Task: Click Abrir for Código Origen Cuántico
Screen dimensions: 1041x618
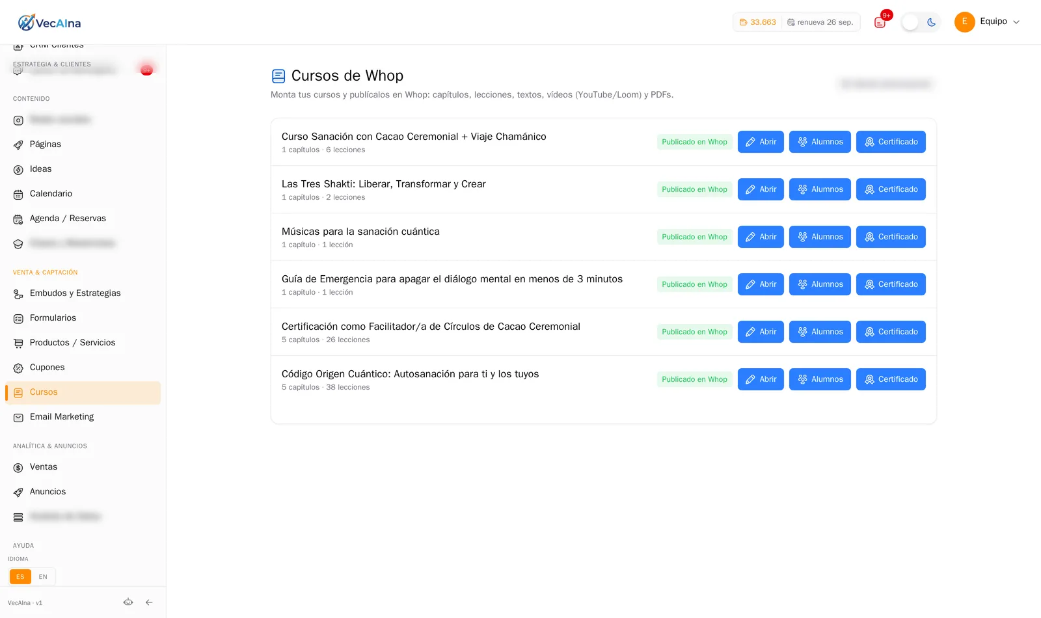Action: coord(761,379)
